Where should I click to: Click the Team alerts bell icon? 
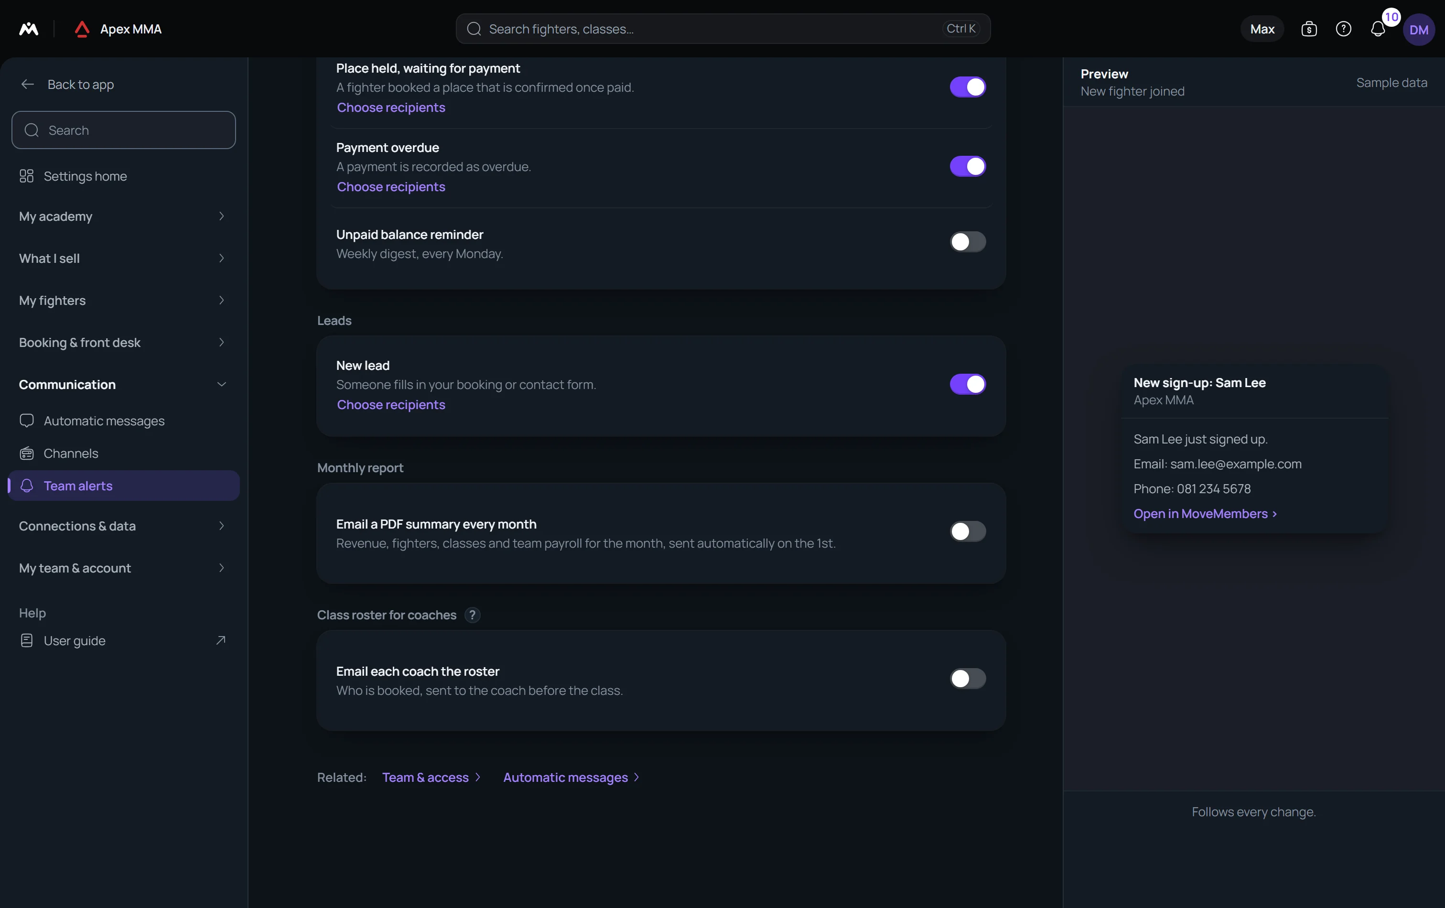point(26,486)
